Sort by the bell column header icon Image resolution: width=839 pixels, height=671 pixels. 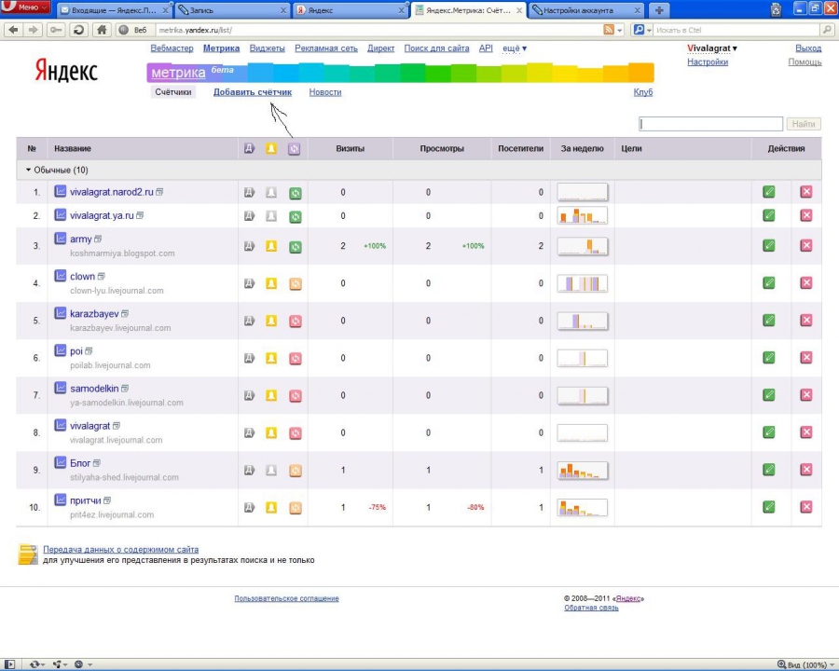pyautogui.click(x=271, y=148)
